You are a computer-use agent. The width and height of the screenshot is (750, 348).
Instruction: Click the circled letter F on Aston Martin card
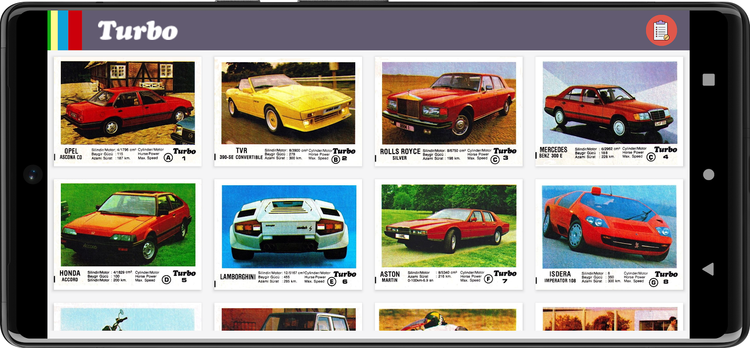pos(488,279)
